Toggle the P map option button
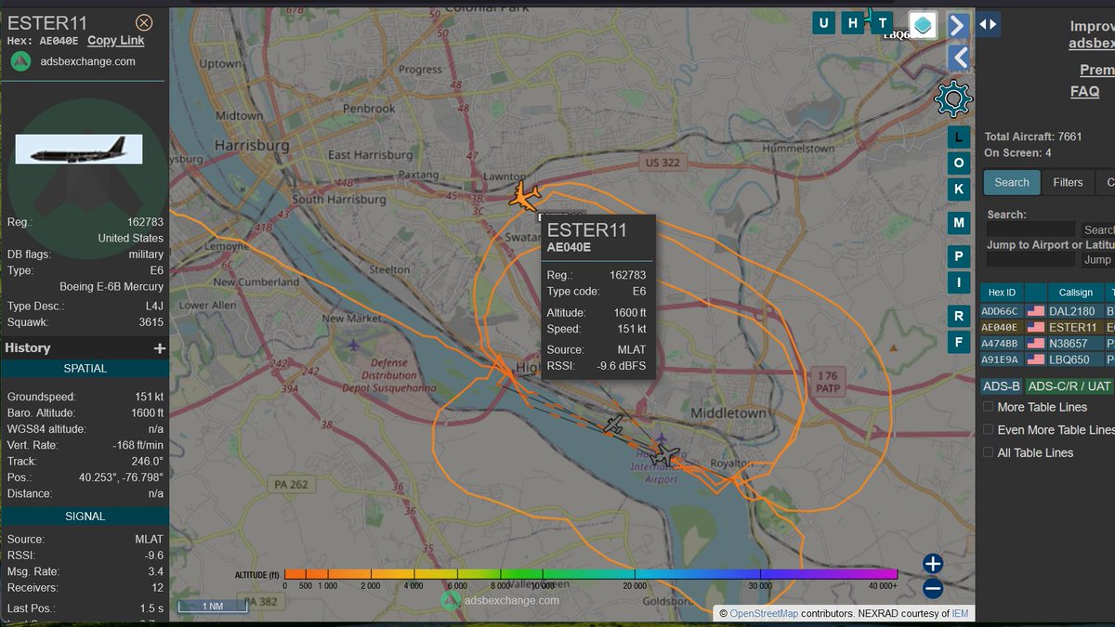This screenshot has width=1115, height=627. [x=959, y=257]
